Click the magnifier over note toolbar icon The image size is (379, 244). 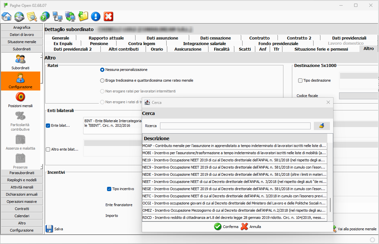pyautogui.click(x=32, y=16)
